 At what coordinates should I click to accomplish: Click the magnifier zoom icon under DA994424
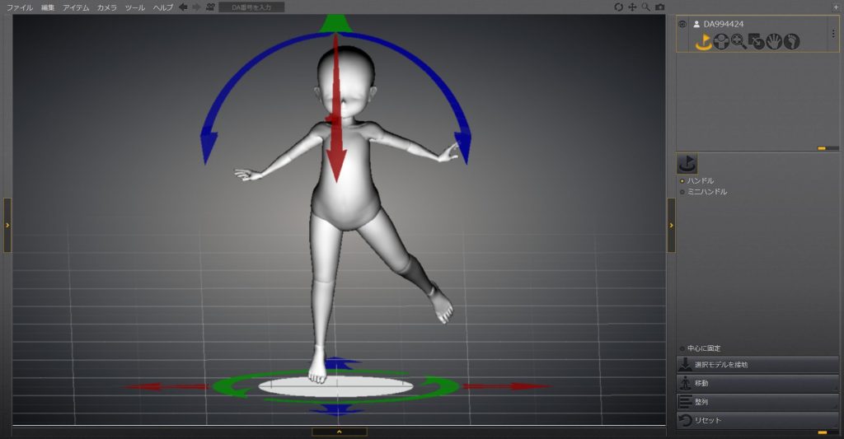(x=738, y=41)
